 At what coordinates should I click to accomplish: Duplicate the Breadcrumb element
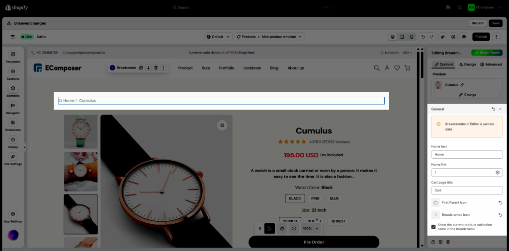141,67
